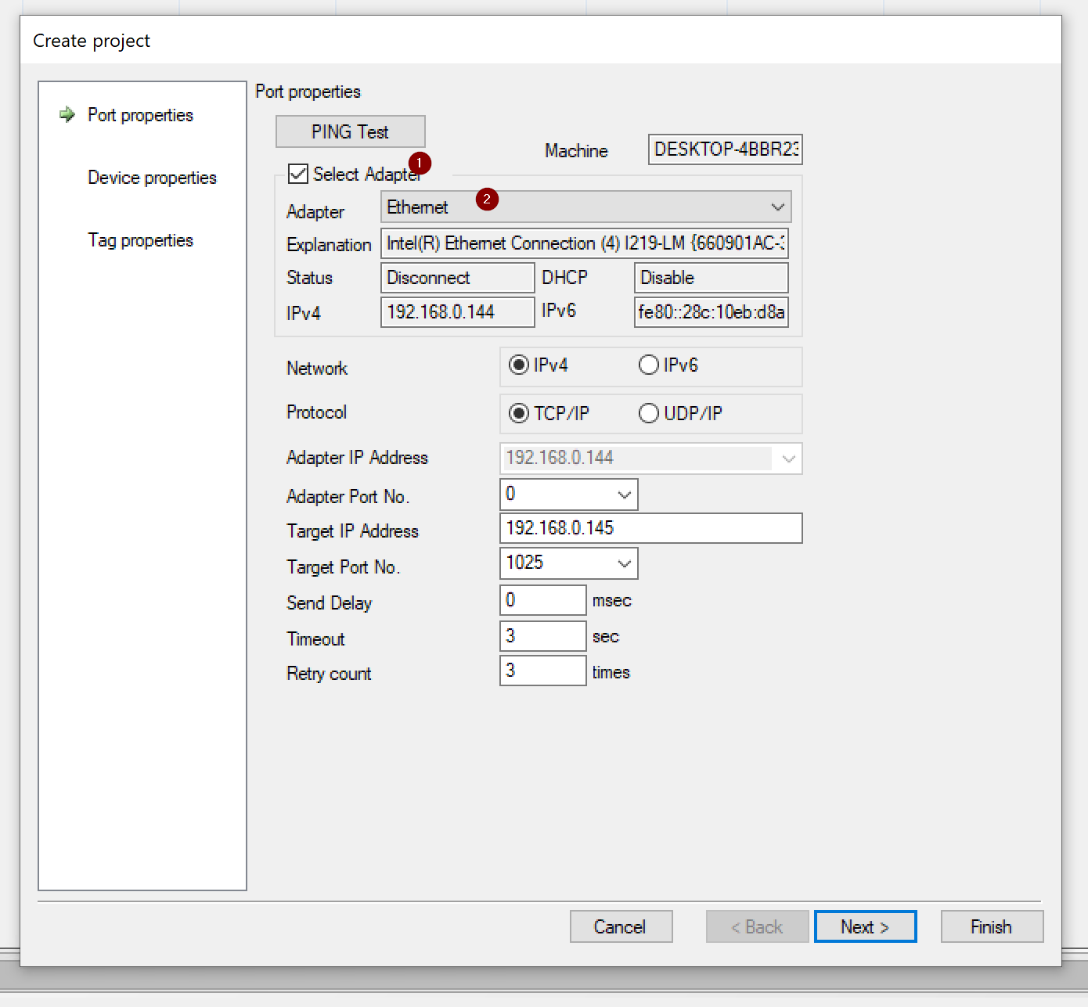Screen dimensions: 1088x1007
Task: Toggle the Select Adapter checkbox
Action: (x=298, y=174)
